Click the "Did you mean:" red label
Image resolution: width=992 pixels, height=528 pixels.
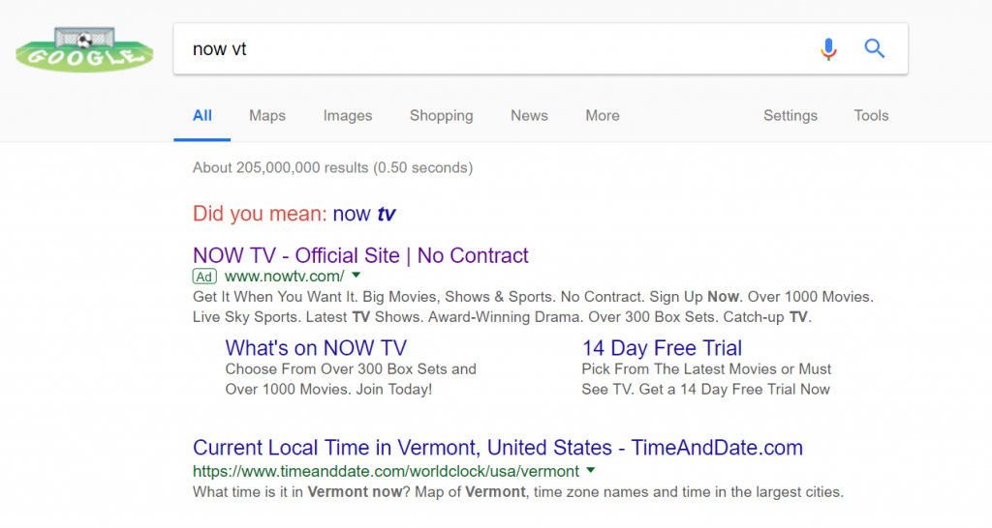(260, 214)
